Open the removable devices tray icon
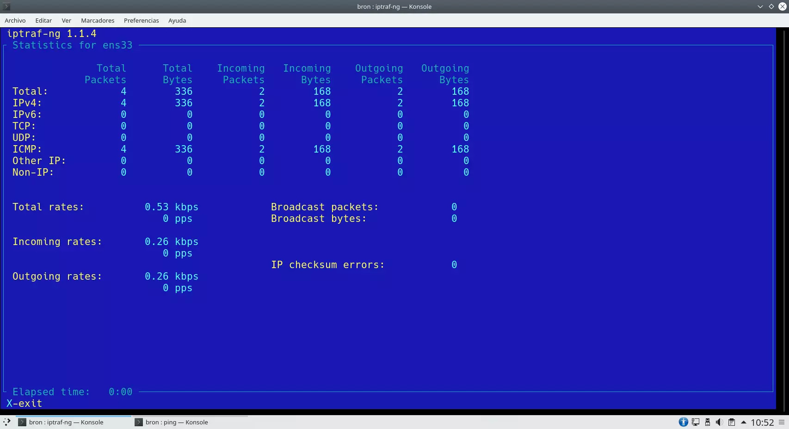The width and height of the screenshot is (789, 429). click(x=707, y=422)
